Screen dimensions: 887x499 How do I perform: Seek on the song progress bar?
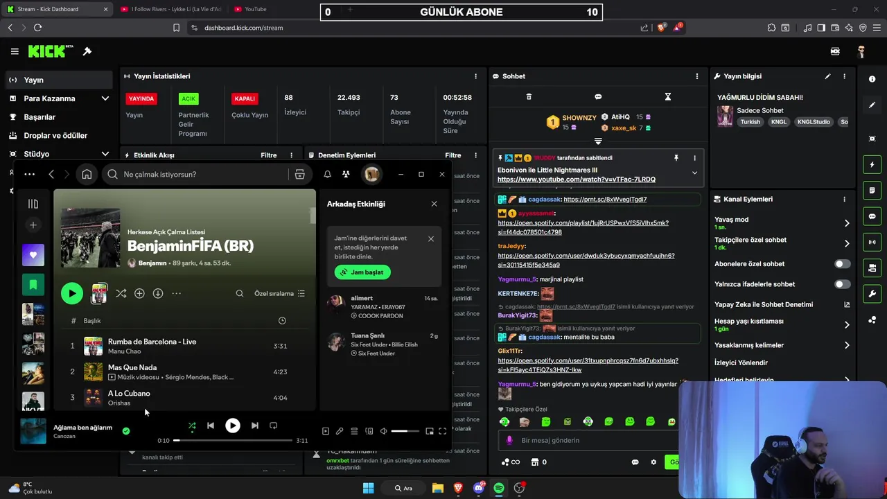click(x=233, y=440)
